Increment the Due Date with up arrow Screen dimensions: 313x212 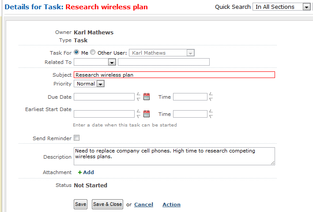139,94
